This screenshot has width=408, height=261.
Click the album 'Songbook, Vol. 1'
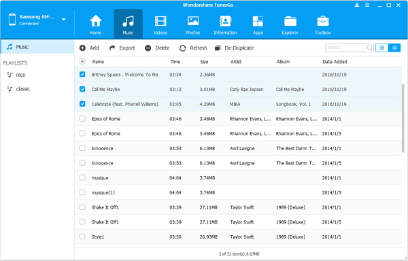pyautogui.click(x=293, y=104)
